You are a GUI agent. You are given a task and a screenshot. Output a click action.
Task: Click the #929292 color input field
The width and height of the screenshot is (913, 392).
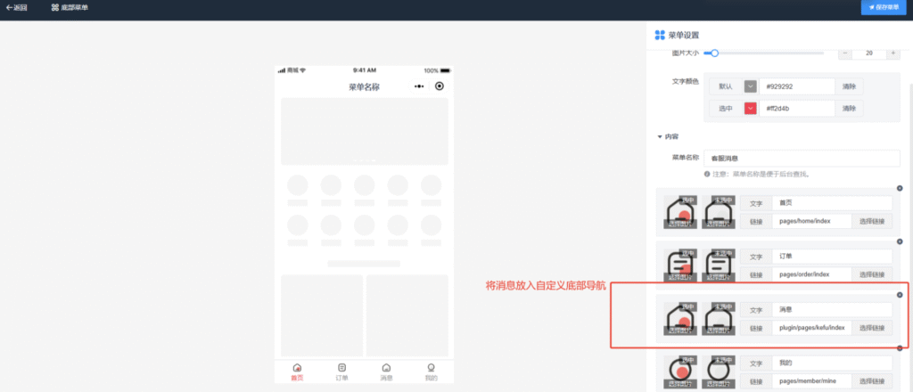click(x=797, y=86)
